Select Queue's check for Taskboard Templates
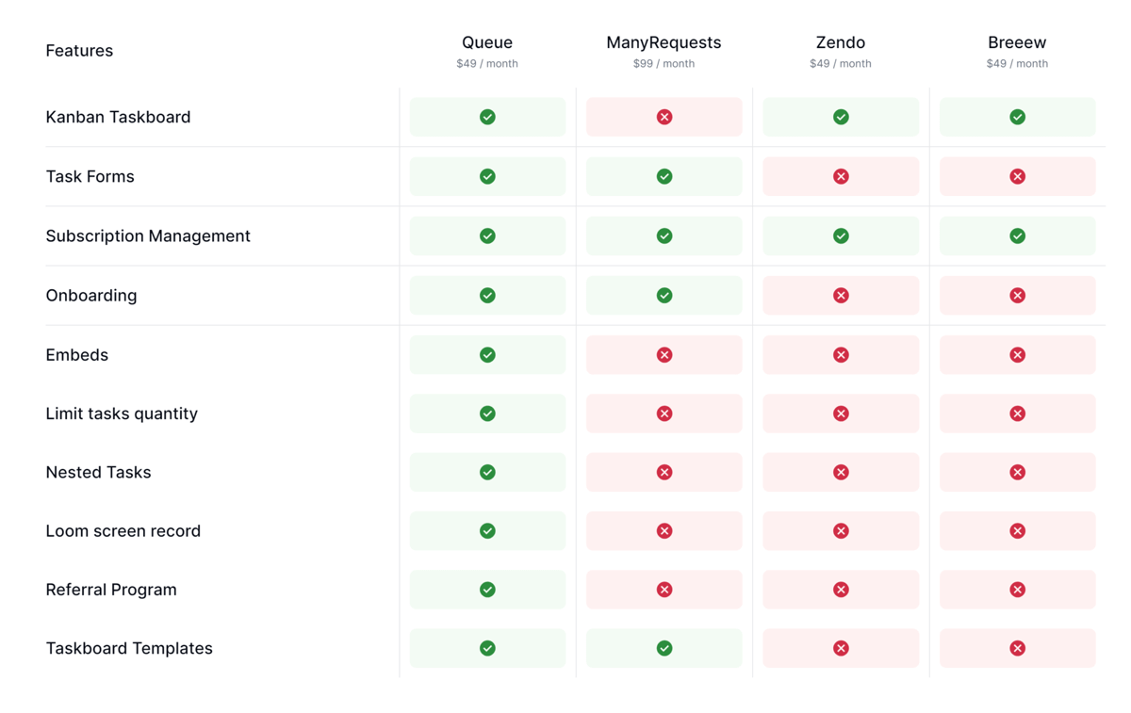The width and height of the screenshot is (1131, 713). [x=487, y=648]
